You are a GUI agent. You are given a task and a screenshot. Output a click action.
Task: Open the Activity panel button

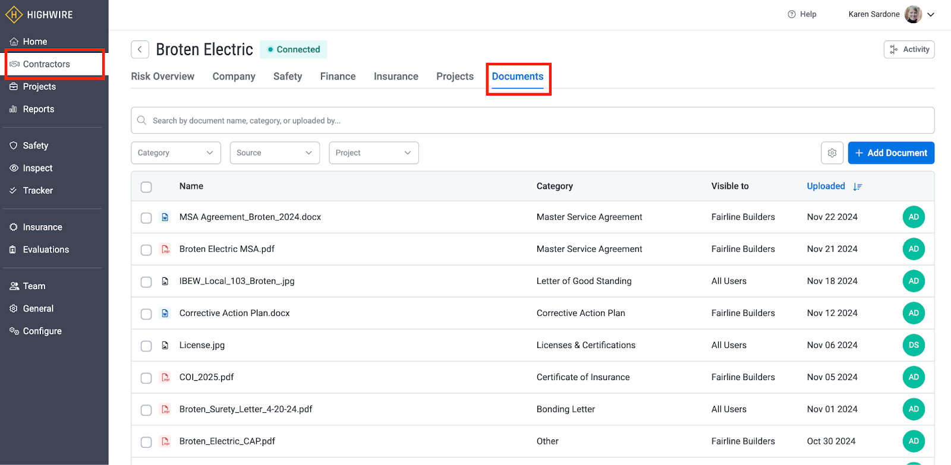pyautogui.click(x=909, y=49)
